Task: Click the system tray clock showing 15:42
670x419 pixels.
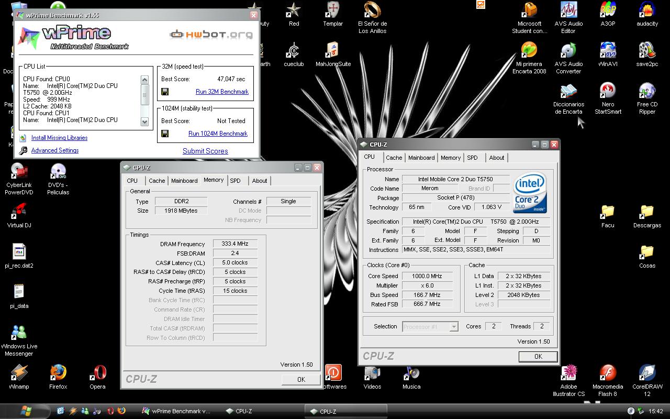Action: point(655,411)
